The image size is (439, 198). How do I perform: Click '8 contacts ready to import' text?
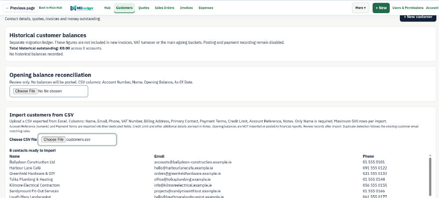point(33,150)
